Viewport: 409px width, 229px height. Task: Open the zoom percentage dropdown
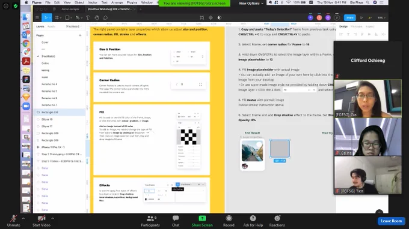pyautogui.click(x=381, y=17)
